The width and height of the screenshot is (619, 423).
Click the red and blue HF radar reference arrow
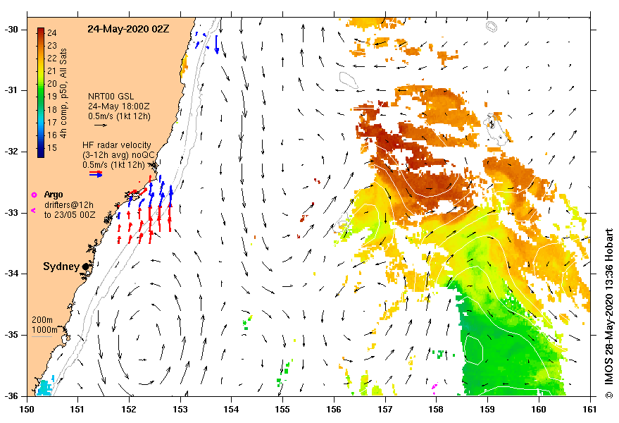[96, 174]
